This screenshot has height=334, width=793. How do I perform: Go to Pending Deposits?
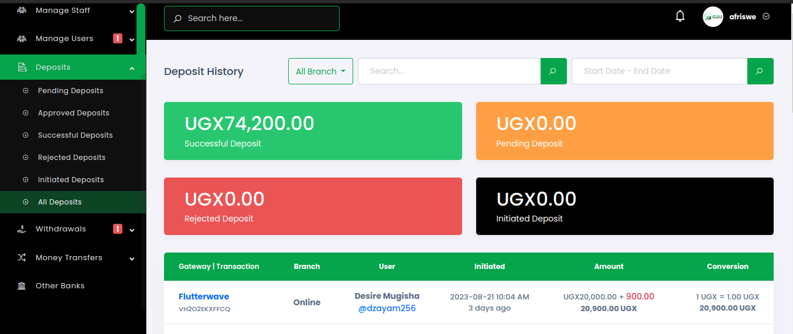[x=70, y=91]
